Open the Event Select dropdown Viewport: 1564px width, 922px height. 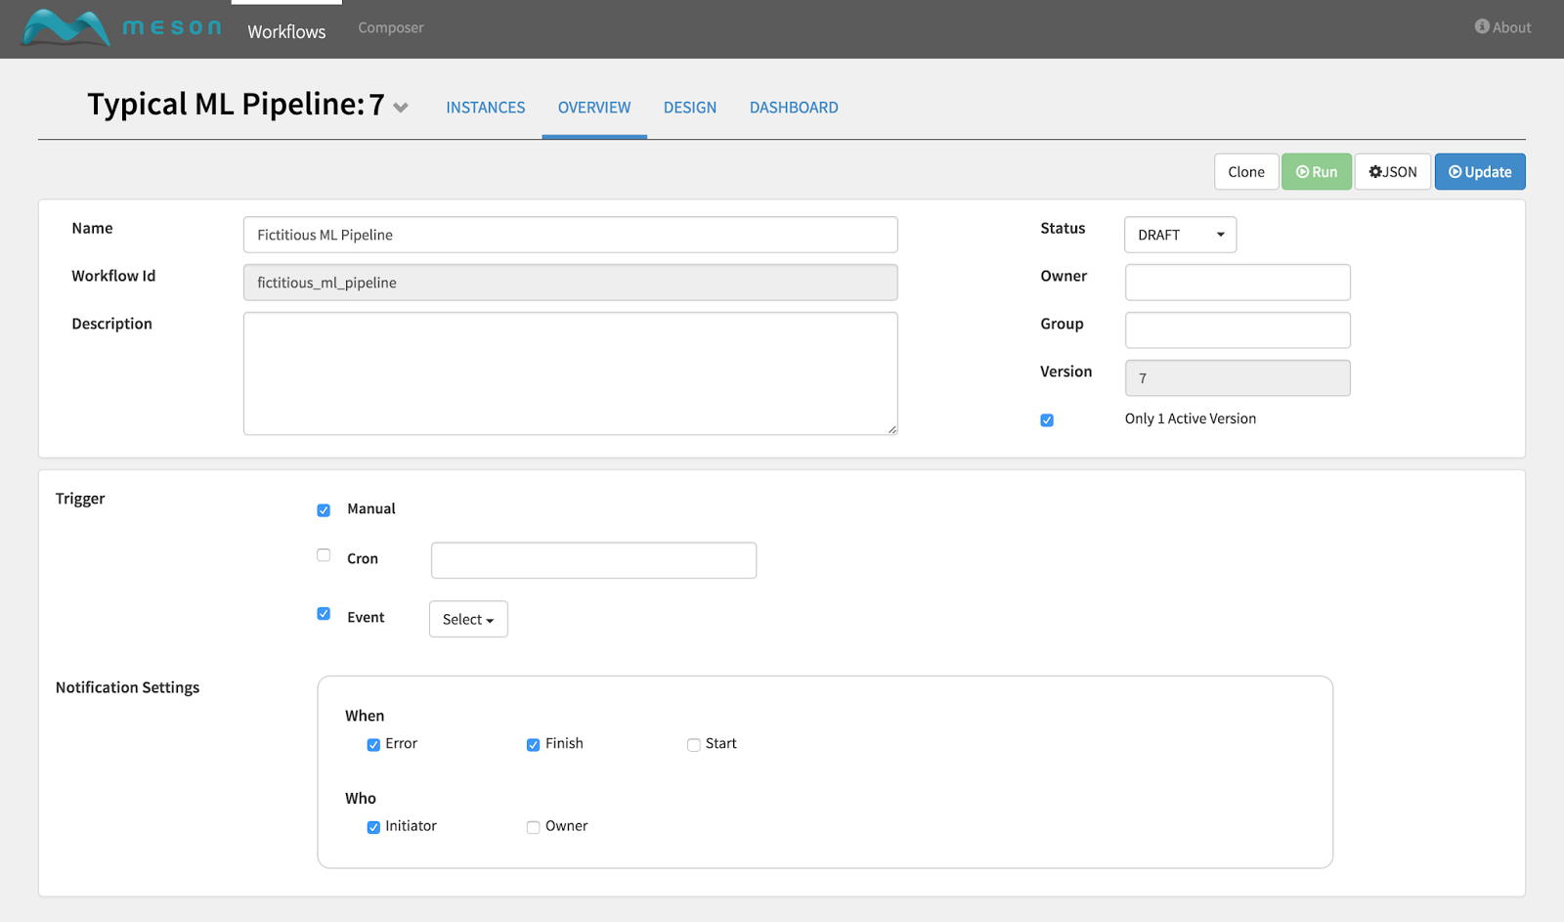(x=468, y=619)
